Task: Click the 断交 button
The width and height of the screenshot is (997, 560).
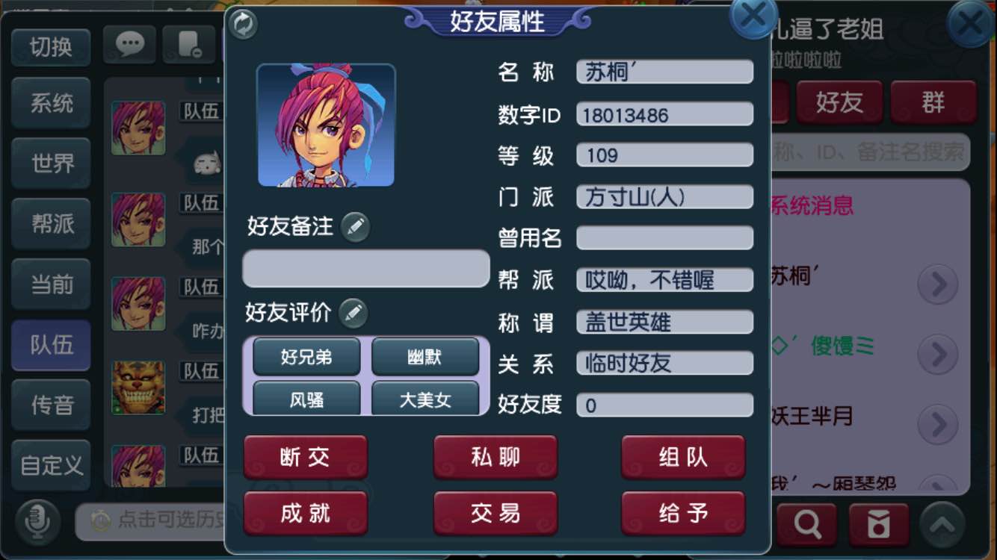Action: click(306, 457)
